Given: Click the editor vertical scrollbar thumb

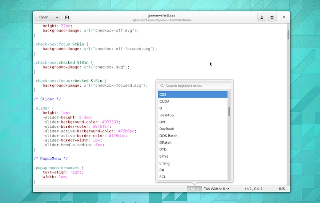Looking at the screenshot, I should click(288, 34).
